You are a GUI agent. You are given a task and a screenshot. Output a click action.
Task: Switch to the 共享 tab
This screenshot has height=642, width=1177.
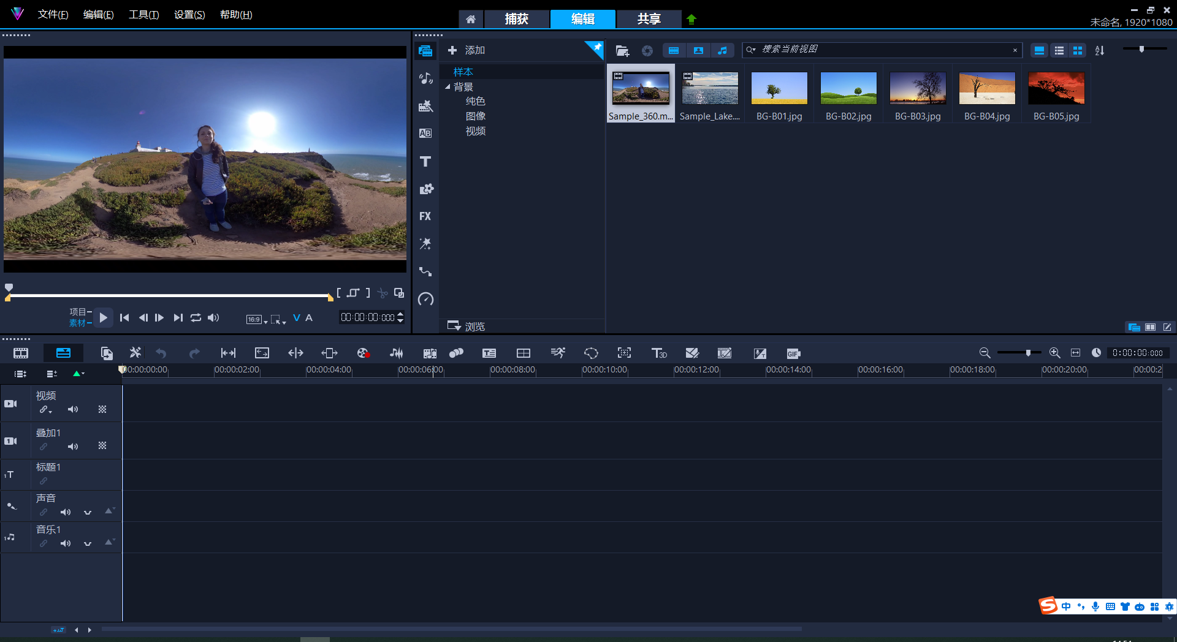(x=649, y=19)
